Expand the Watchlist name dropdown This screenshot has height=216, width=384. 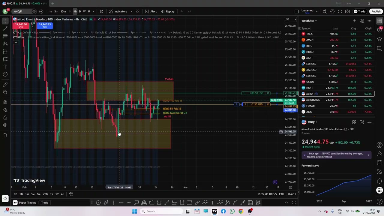(309, 21)
